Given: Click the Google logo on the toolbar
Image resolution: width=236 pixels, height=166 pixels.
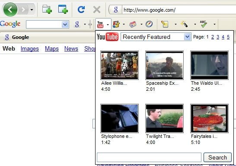Looking at the screenshot, I should (x=10, y=24).
